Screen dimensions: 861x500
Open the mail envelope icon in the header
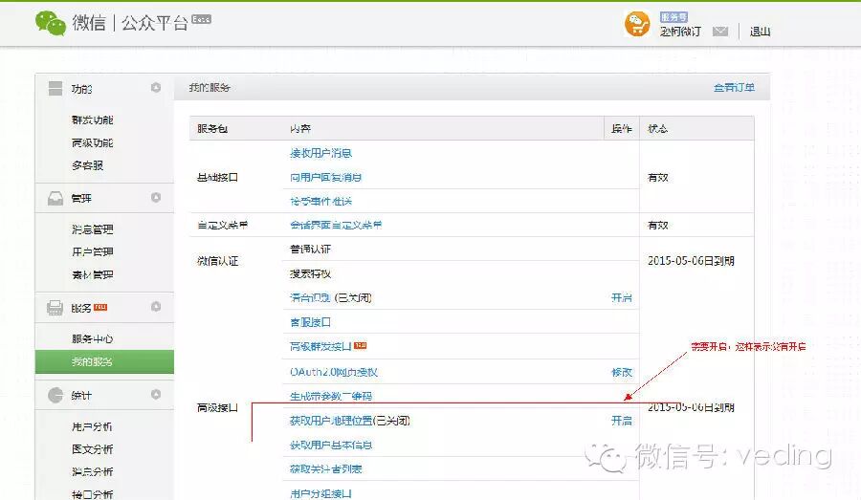pyautogui.click(x=719, y=32)
